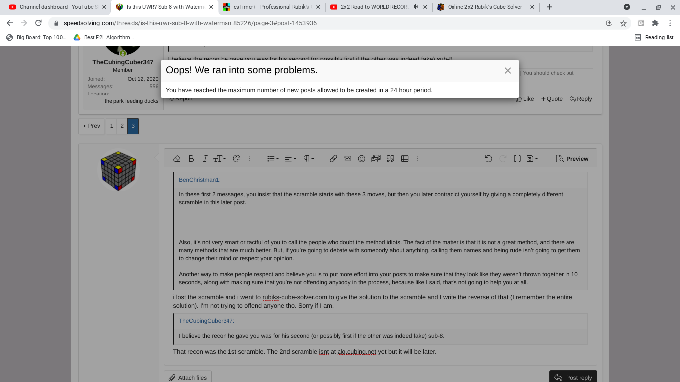
Task: Toggle BB code mode in the editor
Action: [517, 159]
